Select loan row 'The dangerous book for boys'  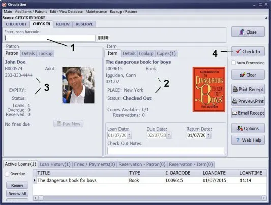coord(149,180)
